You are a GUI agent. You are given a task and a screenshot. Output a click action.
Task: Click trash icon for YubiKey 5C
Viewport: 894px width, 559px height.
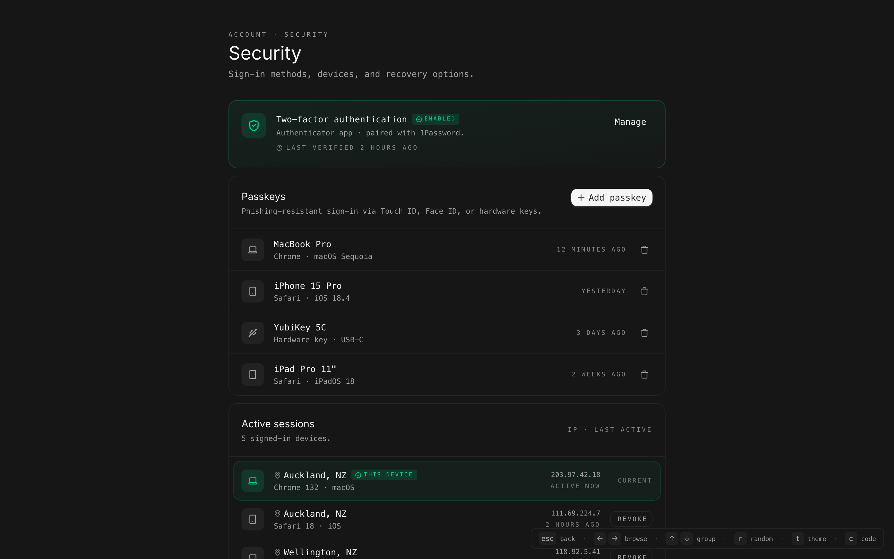[x=644, y=333]
